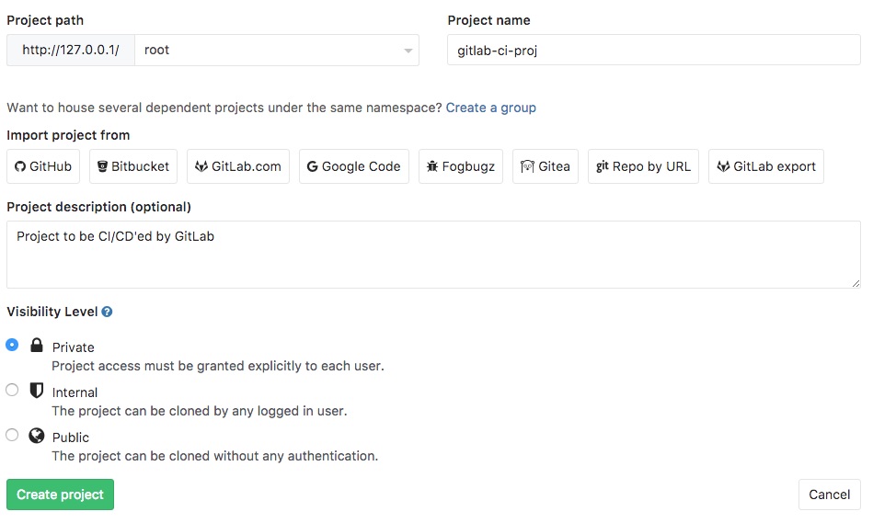Click the Gitea tea cup icon
This screenshot has height=523, width=873.
click(x=527, y=166)
